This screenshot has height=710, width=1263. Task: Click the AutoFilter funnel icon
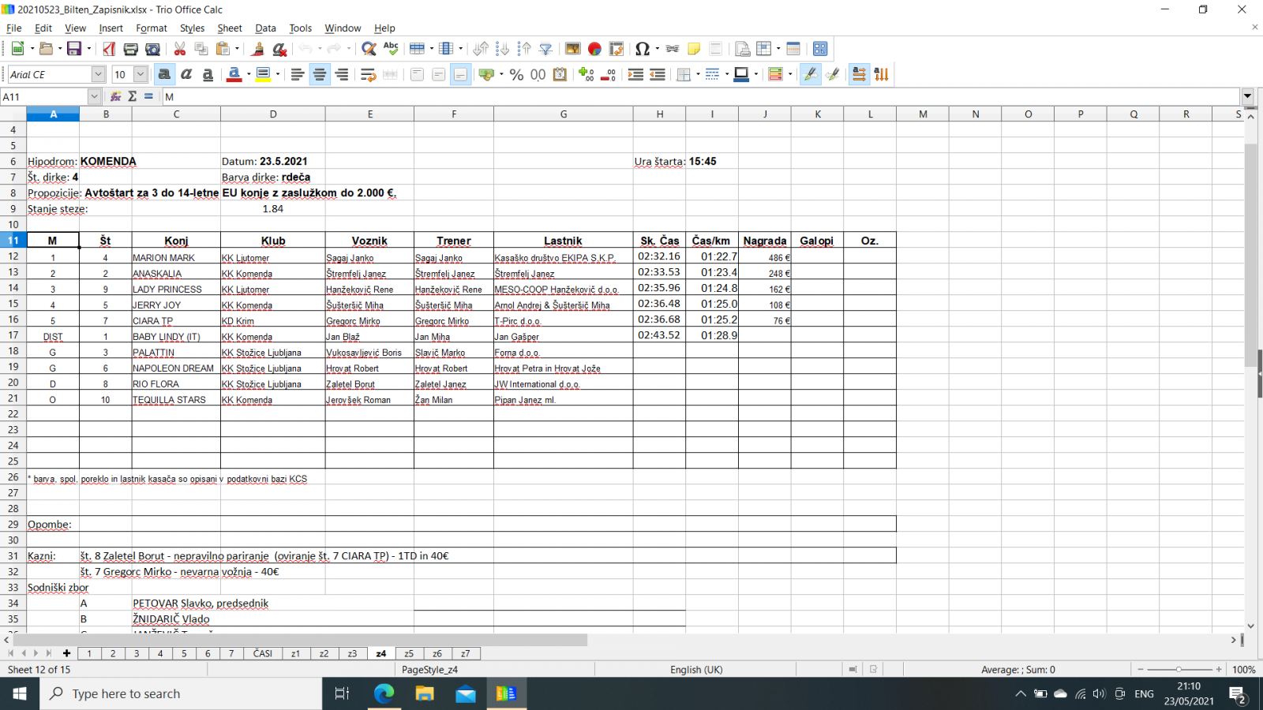pyautogui.click(x=545, y=49)
